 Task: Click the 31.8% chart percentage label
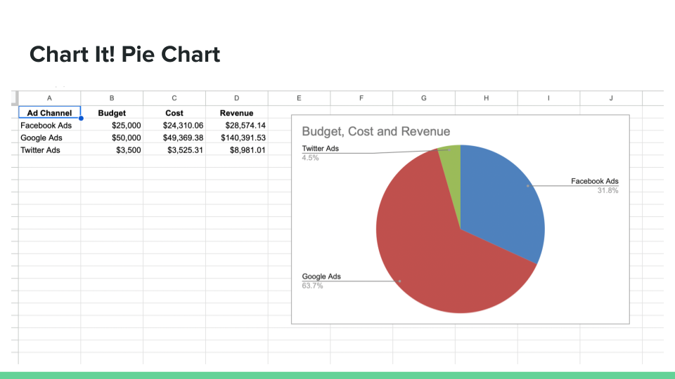coord(607,190)
